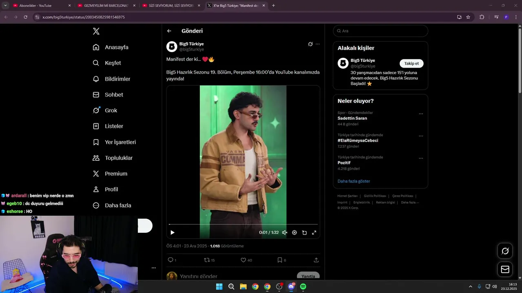Open Big5 Türkiye profile avatar on post

[172, 46]
